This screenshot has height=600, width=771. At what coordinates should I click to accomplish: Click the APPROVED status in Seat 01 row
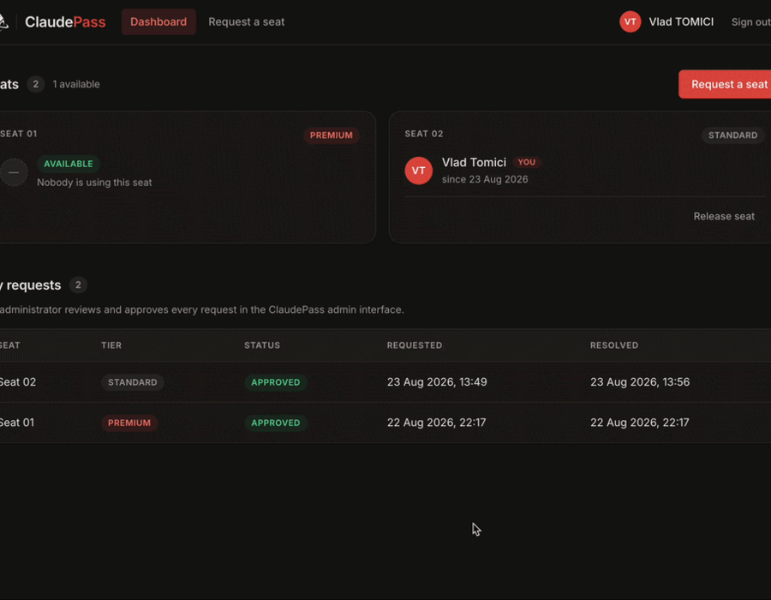coord(275,423)
